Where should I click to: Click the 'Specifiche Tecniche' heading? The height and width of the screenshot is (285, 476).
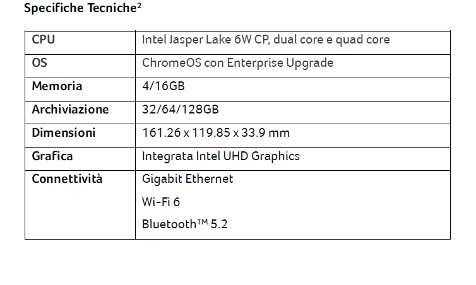pos(79,9)
